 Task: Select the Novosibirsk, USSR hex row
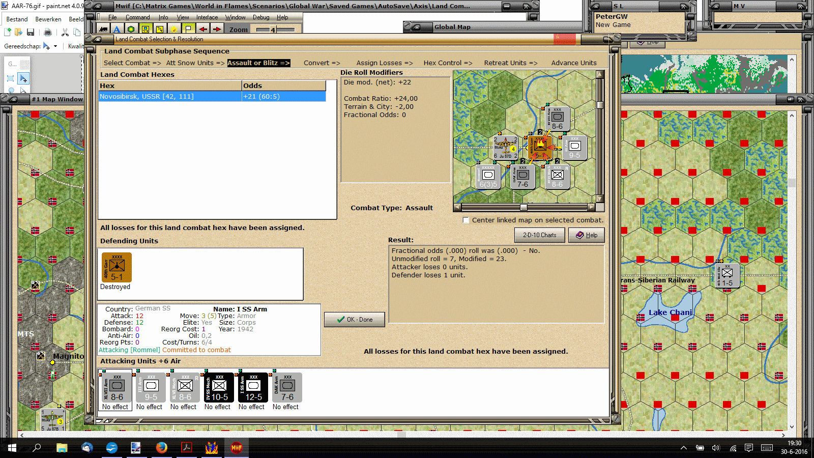click(x=212, y=97)
